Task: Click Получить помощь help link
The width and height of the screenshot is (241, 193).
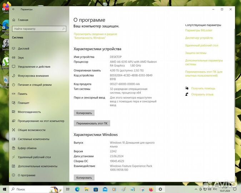Action: [x=203, y=88]
